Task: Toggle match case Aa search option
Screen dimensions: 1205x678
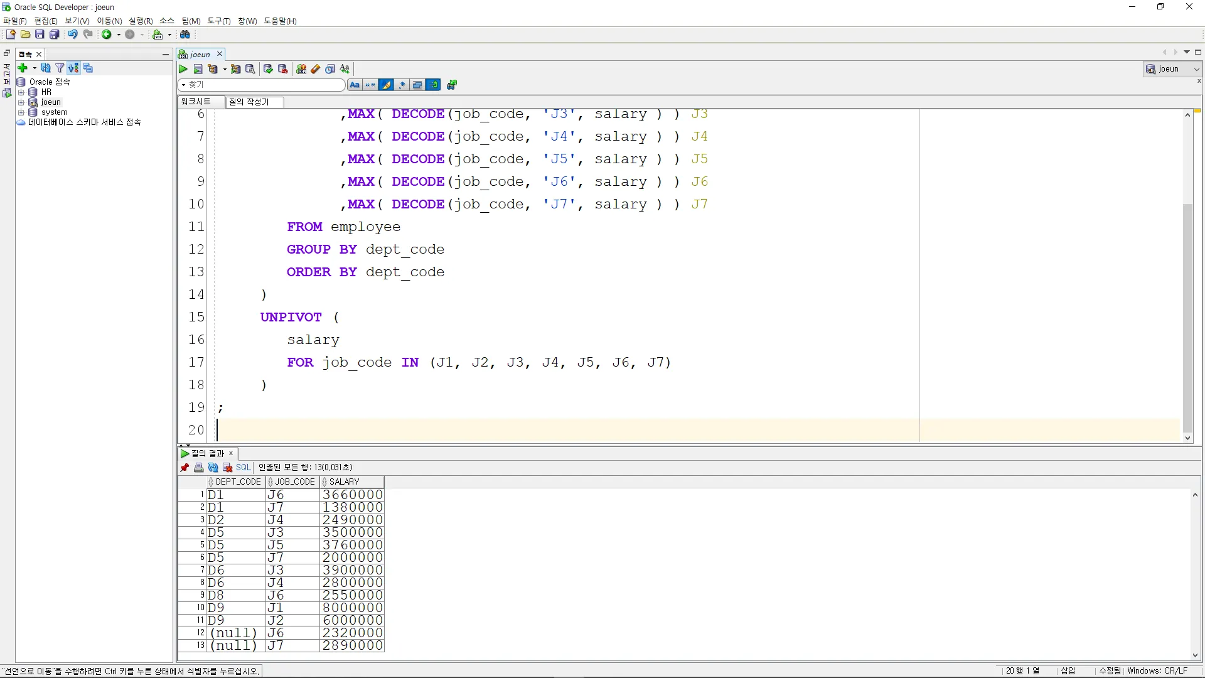Action: [355, 85]
